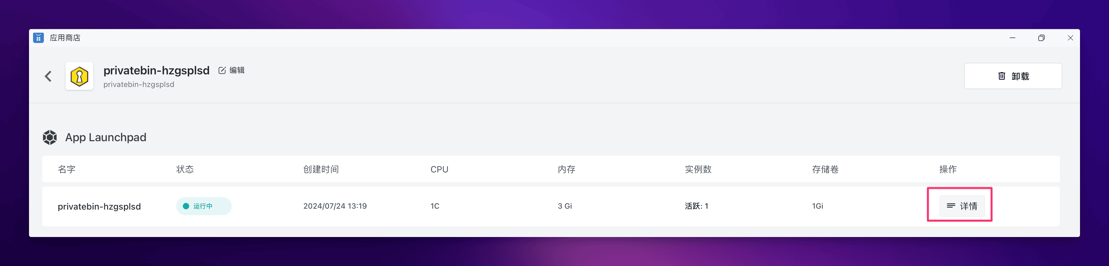The width and height of the screenshot is (1109, 266).
Task: Select privatebin-hzgsplsd name in table row
Action: (99, 207)
